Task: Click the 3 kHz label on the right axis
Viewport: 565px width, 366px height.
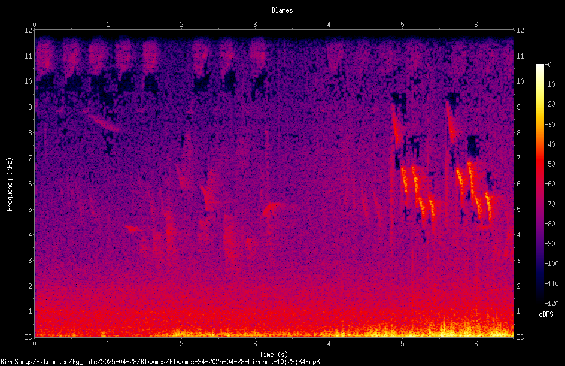Action: coord(518,261)
